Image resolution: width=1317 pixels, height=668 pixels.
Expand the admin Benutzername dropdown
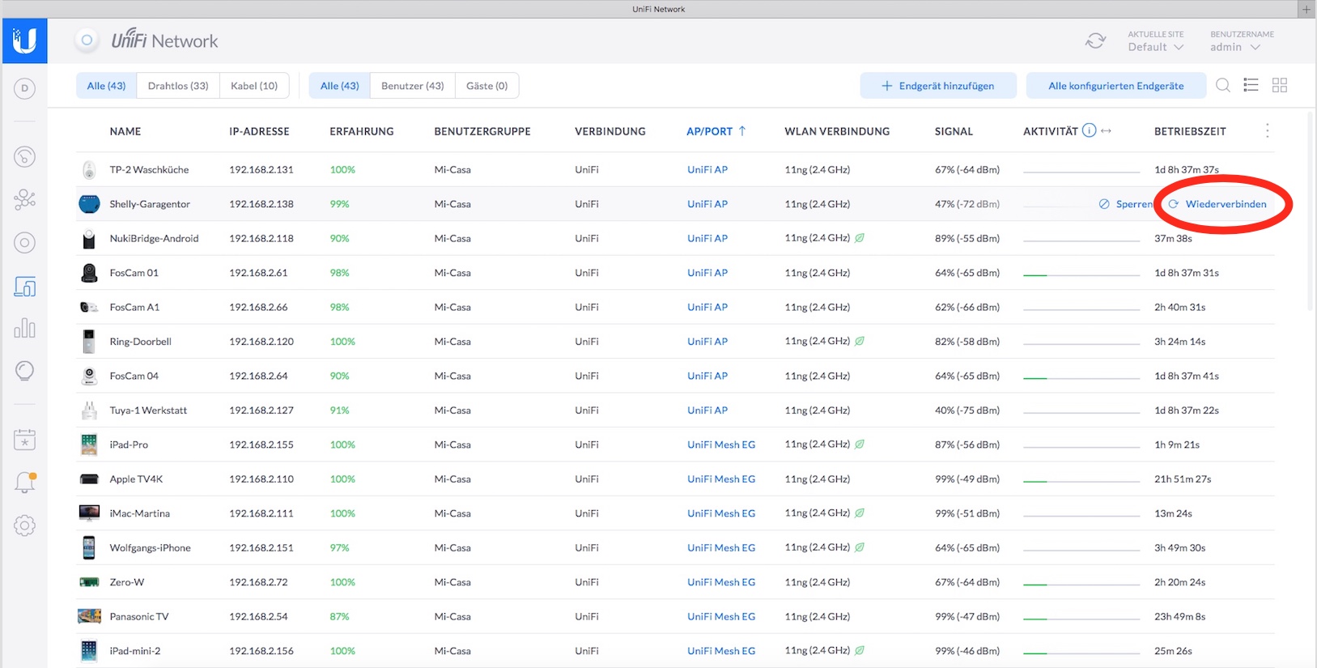pos(1235,47)
